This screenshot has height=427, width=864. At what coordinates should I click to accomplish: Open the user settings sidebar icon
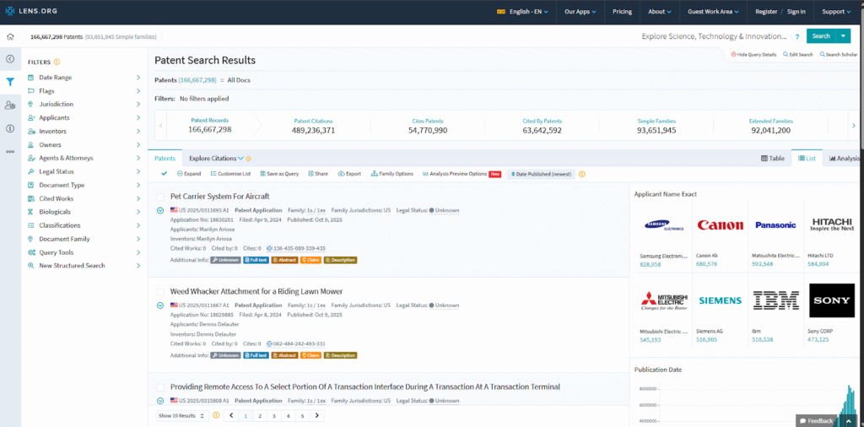coord(10,105)
